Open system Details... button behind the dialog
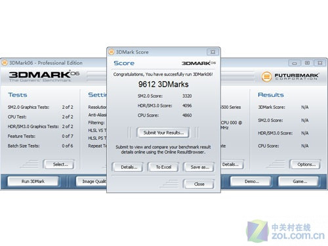328x246 pixels. tap(232, 165)
